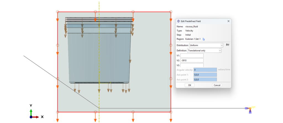Click the green Y axis of the view triad
This screenshot has width=283, height=123.
coord(31,112)
